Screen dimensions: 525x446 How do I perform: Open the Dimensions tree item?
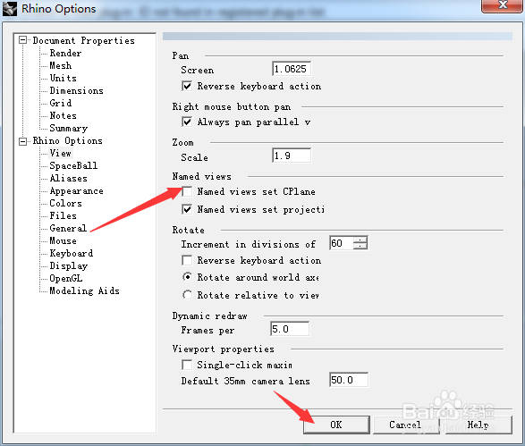pos(76,90)
